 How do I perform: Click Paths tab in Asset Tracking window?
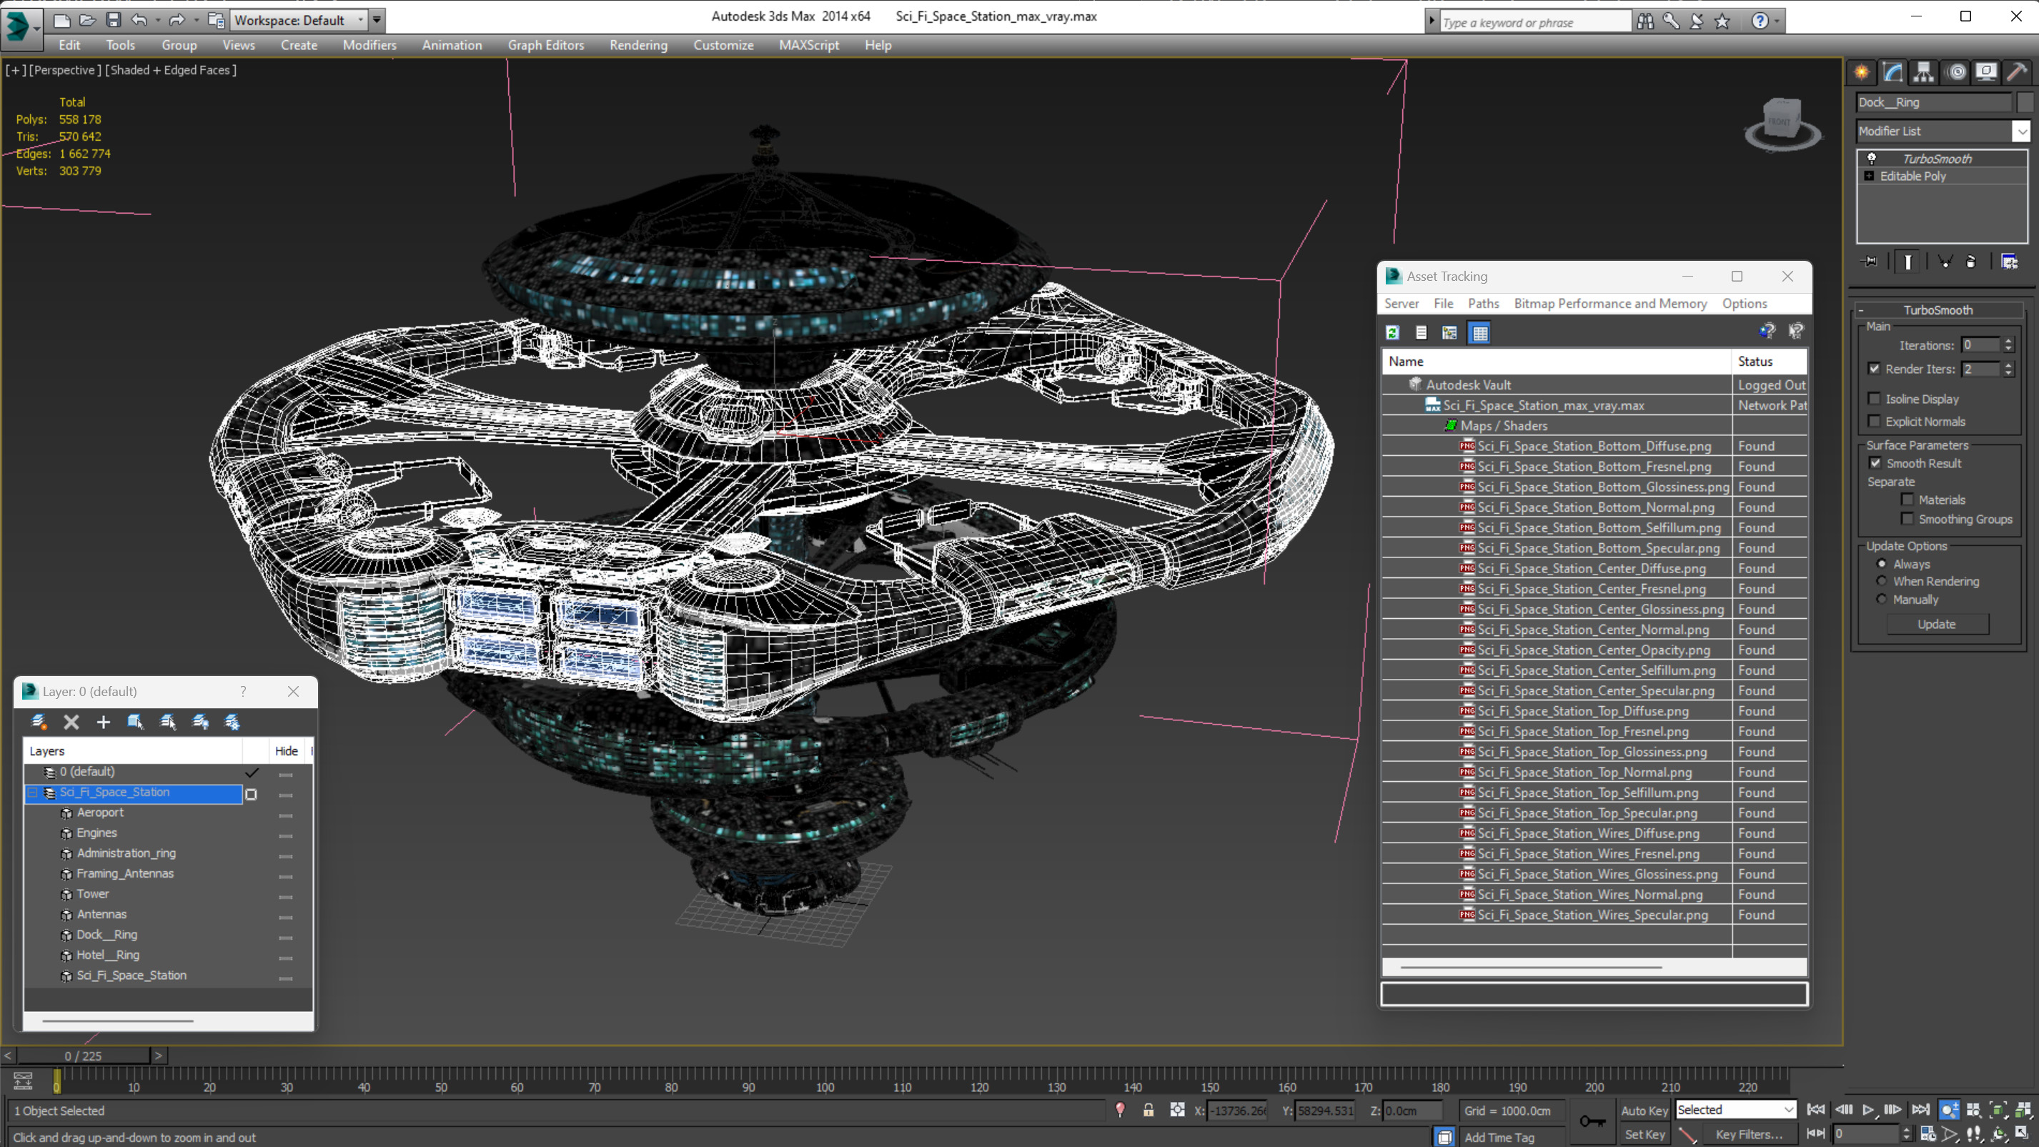coord(1482,304)
